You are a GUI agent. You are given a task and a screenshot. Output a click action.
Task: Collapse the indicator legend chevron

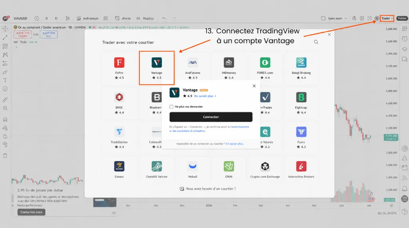point(16,47)
